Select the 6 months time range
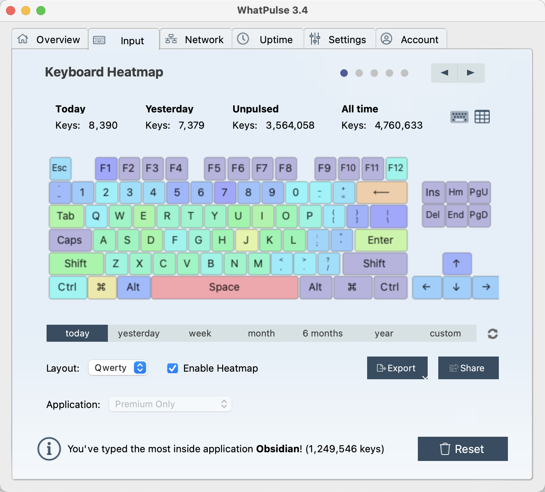Viewport: 545px width, 492px height. pyautogui.click(x=322, y=333)
